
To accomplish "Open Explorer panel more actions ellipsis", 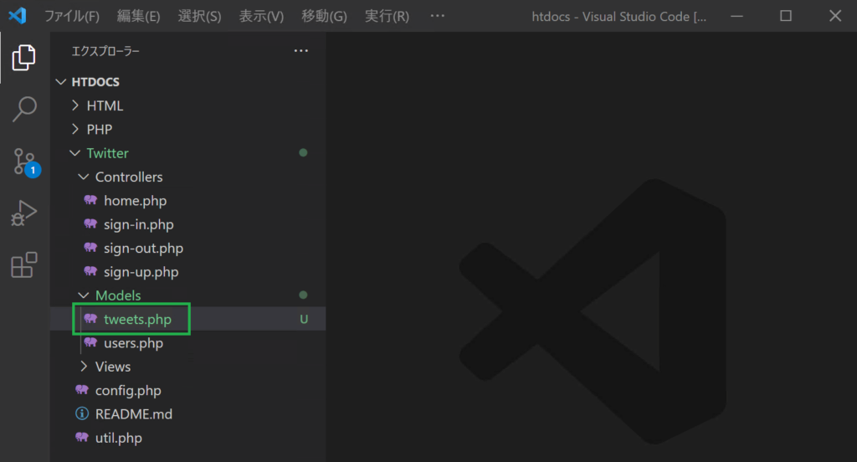I will [301, 51].
